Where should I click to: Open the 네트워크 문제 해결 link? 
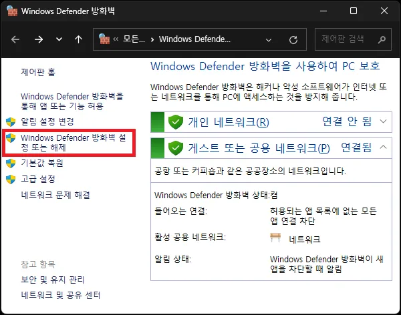(55, 195)
